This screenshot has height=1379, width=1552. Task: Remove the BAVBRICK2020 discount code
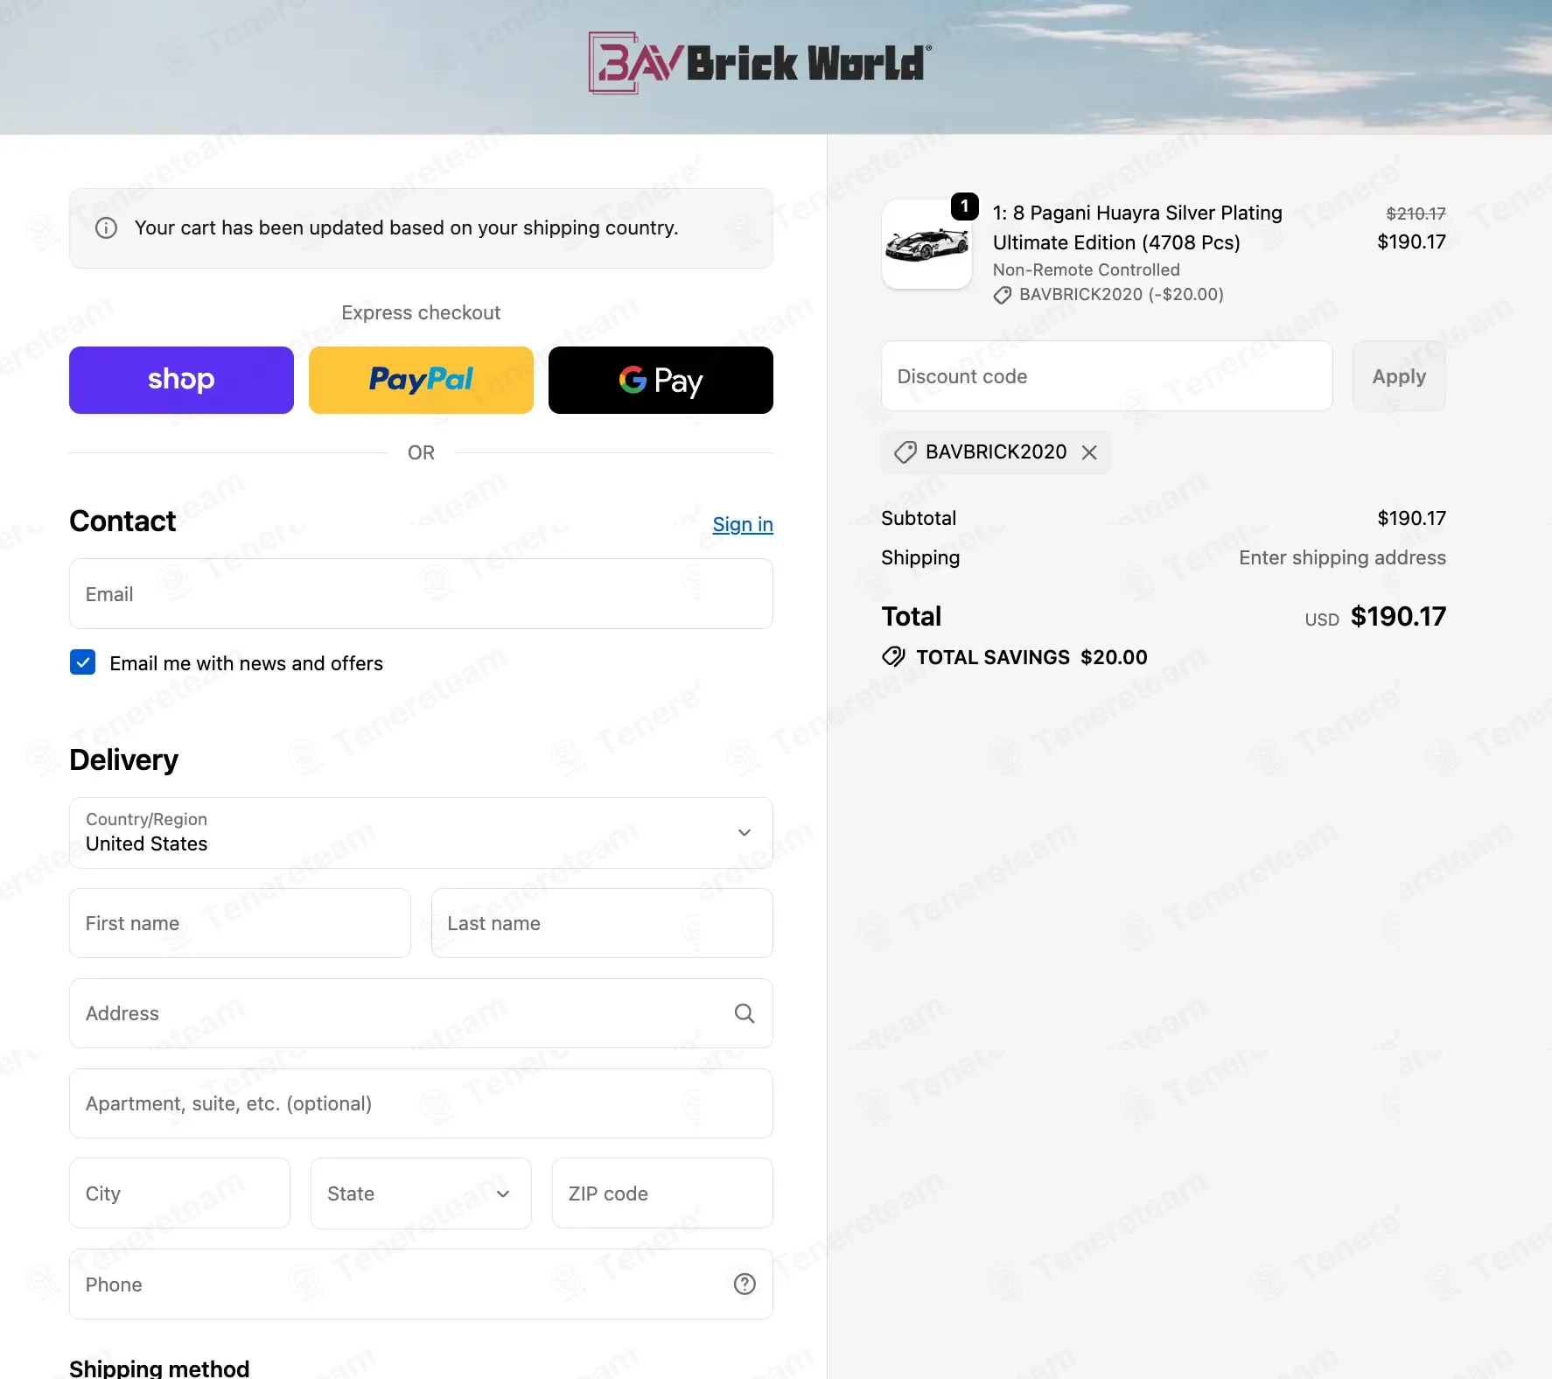pos(1089,452)
